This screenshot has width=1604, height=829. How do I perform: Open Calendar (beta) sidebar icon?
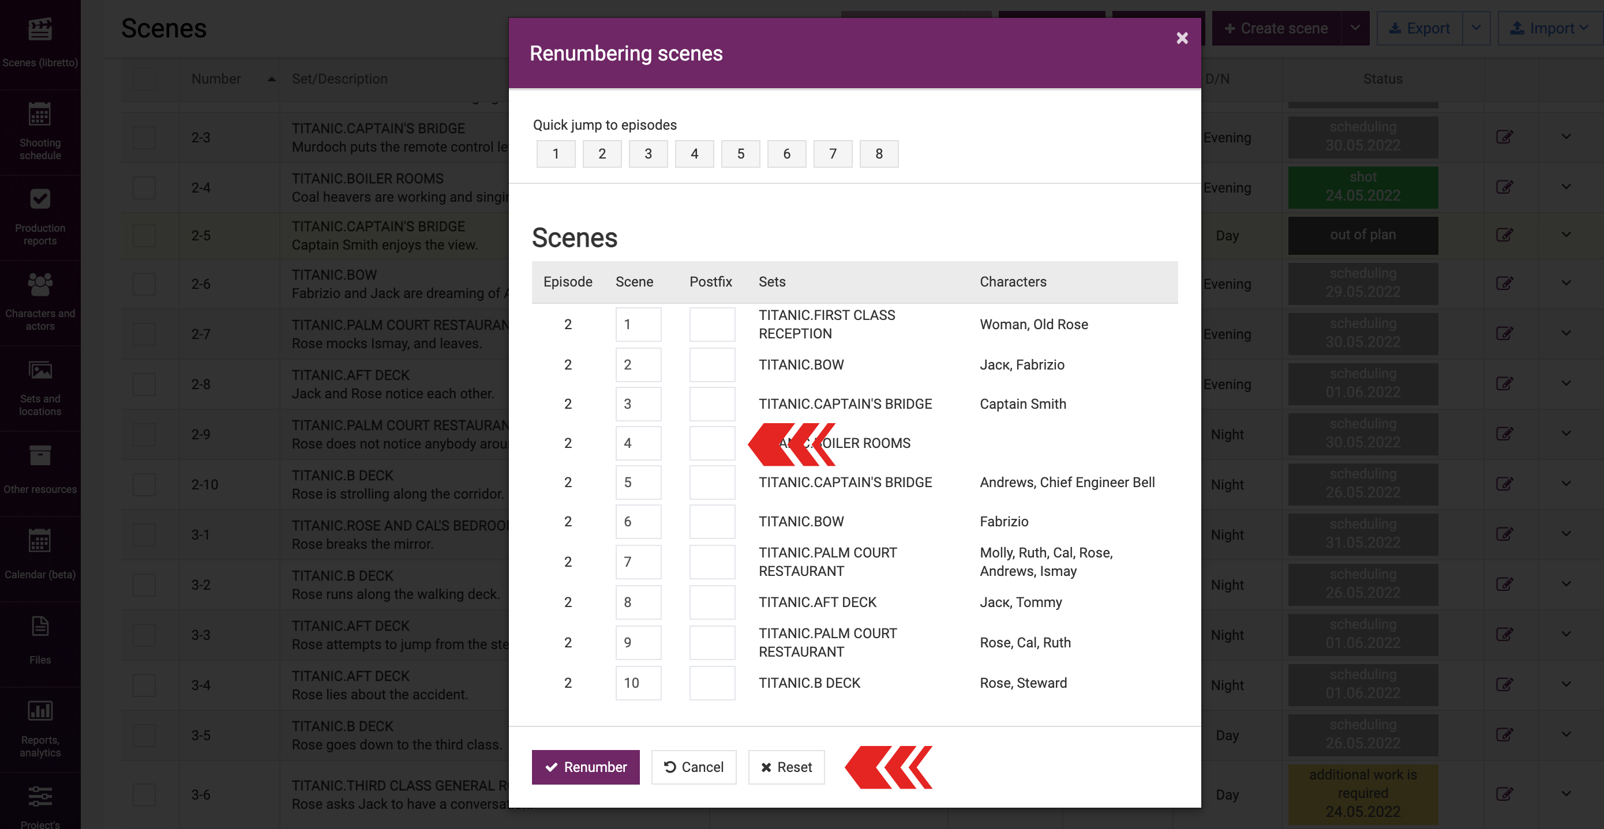click(x=40, y=540)
